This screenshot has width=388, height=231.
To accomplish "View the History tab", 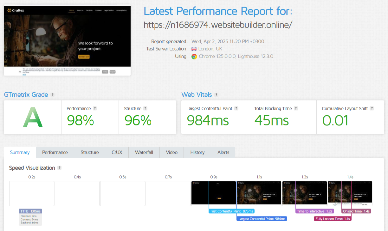I will (x=197, y=152).
